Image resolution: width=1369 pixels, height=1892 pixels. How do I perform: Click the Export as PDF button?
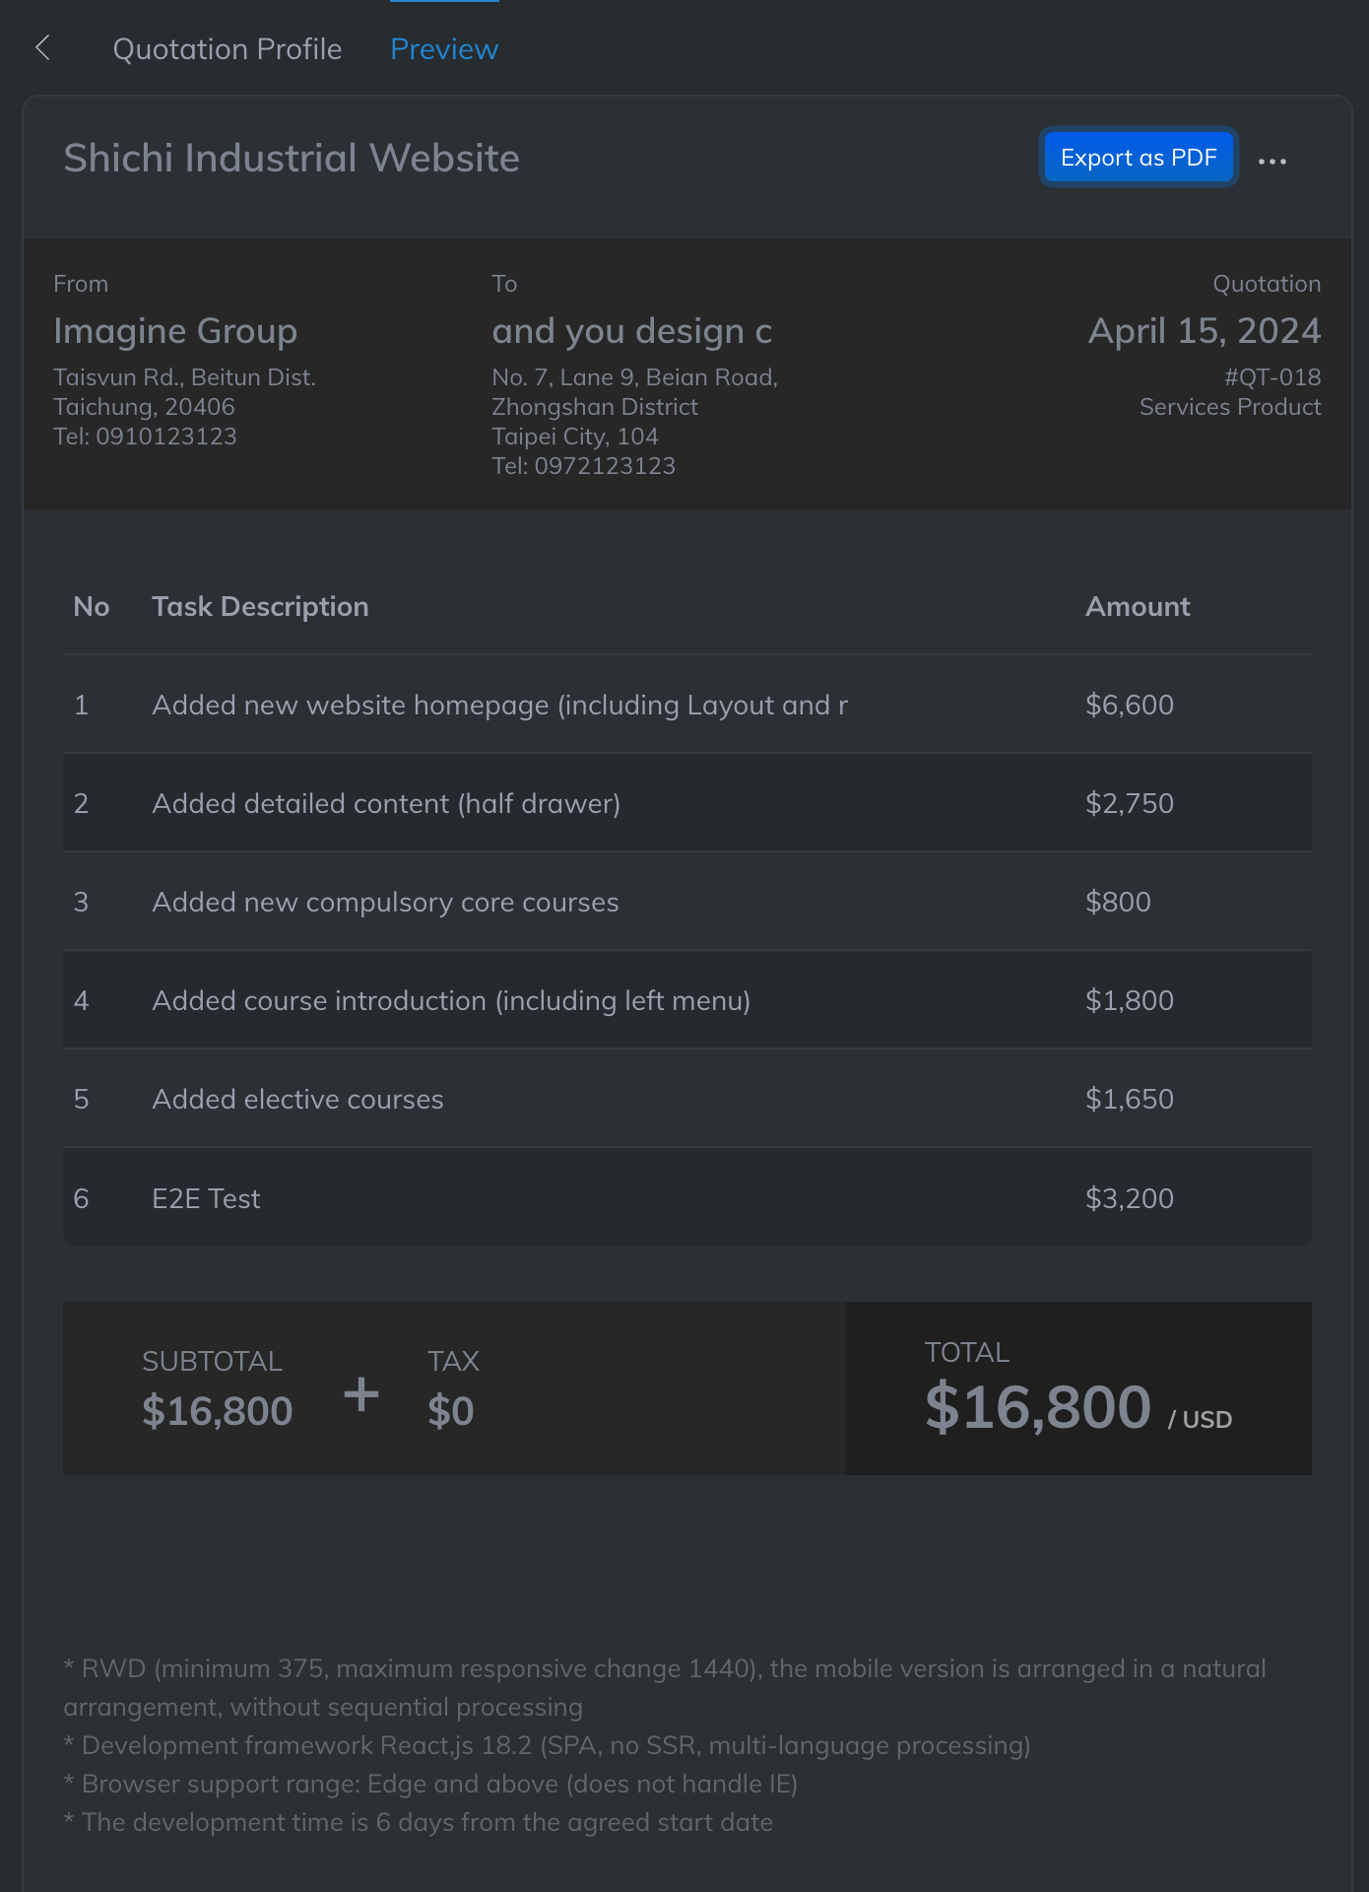tap(1139, 158)
